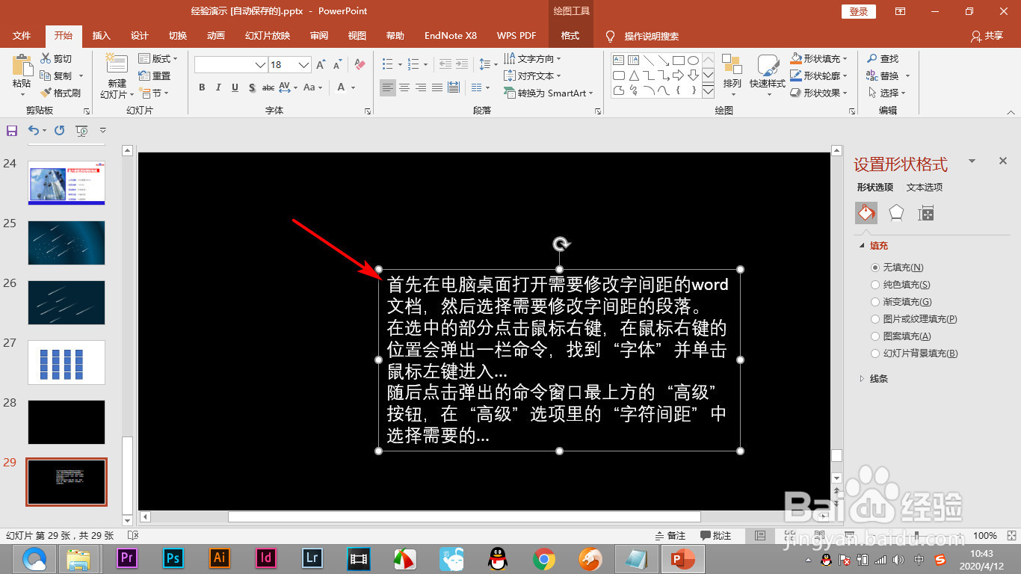
Task: Open the Shape Fill (形状填充) dropdown
Action: (x=819, y=58)
